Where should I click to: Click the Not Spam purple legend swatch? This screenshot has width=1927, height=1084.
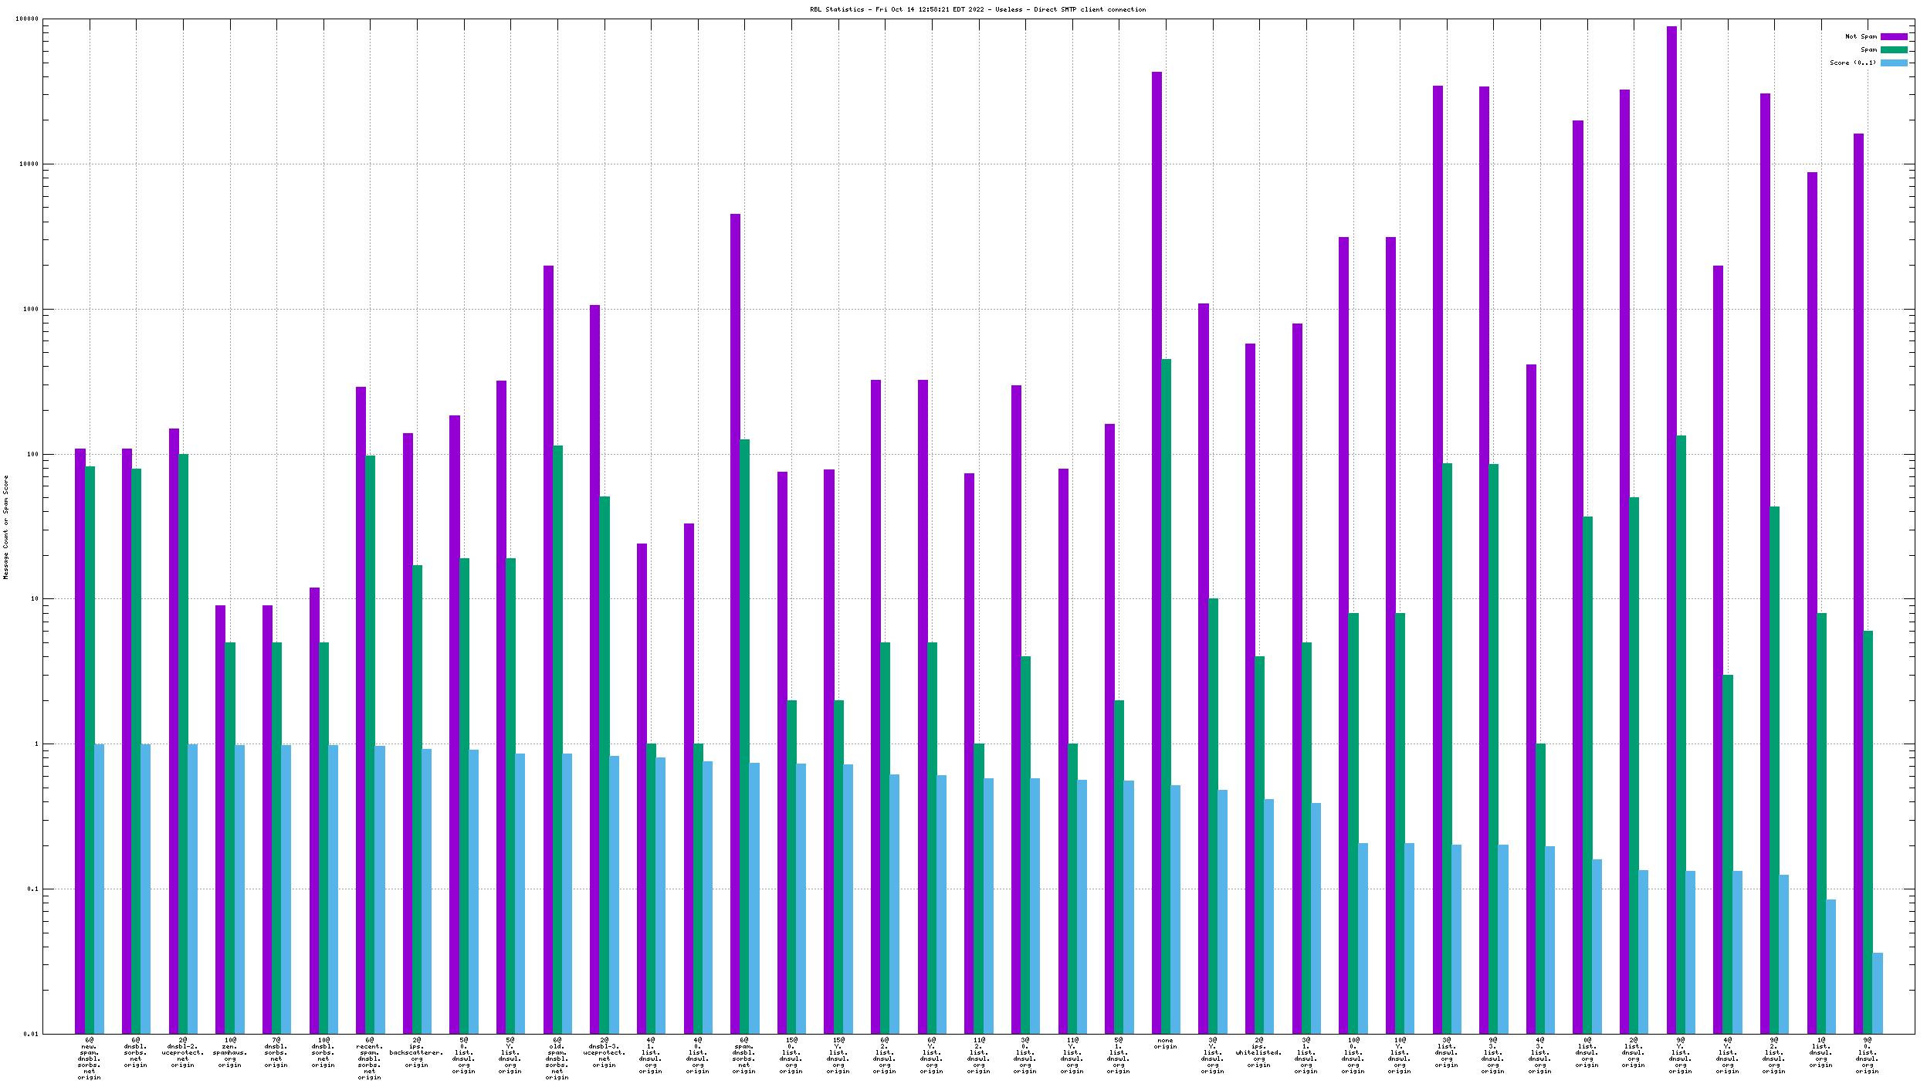[x=1893, y=36]
